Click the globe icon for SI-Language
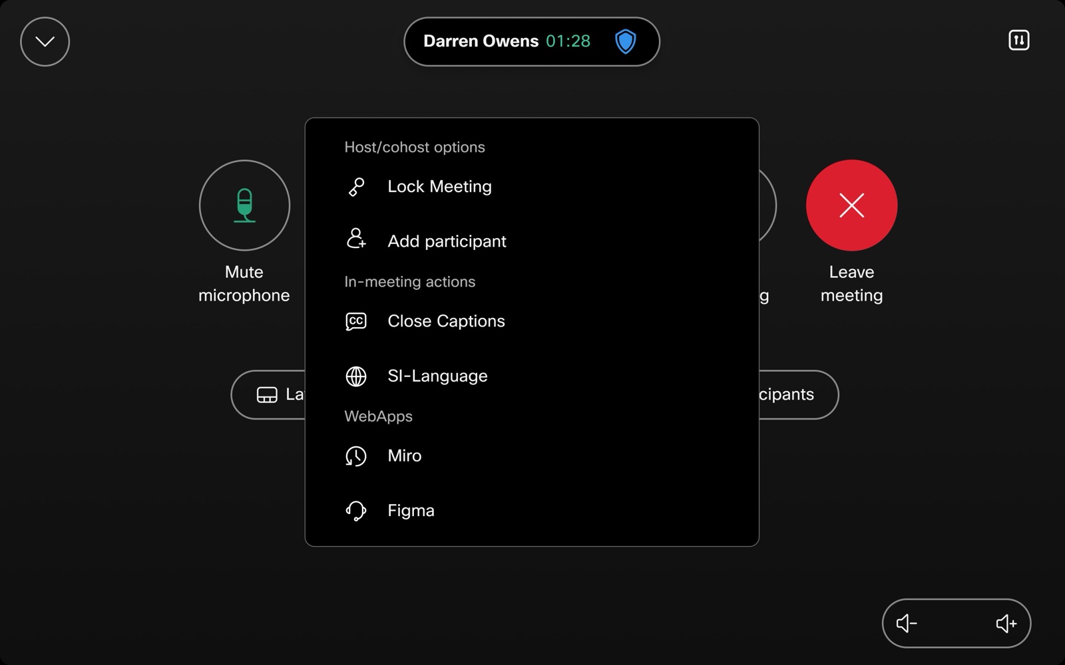 (356, 376)
